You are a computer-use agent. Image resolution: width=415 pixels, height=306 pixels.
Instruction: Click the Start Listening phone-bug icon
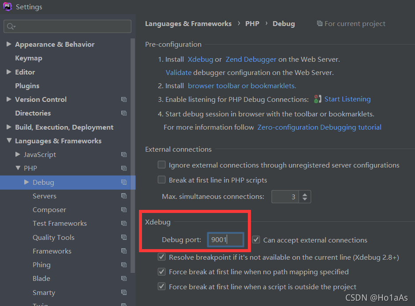click(318, 99)
